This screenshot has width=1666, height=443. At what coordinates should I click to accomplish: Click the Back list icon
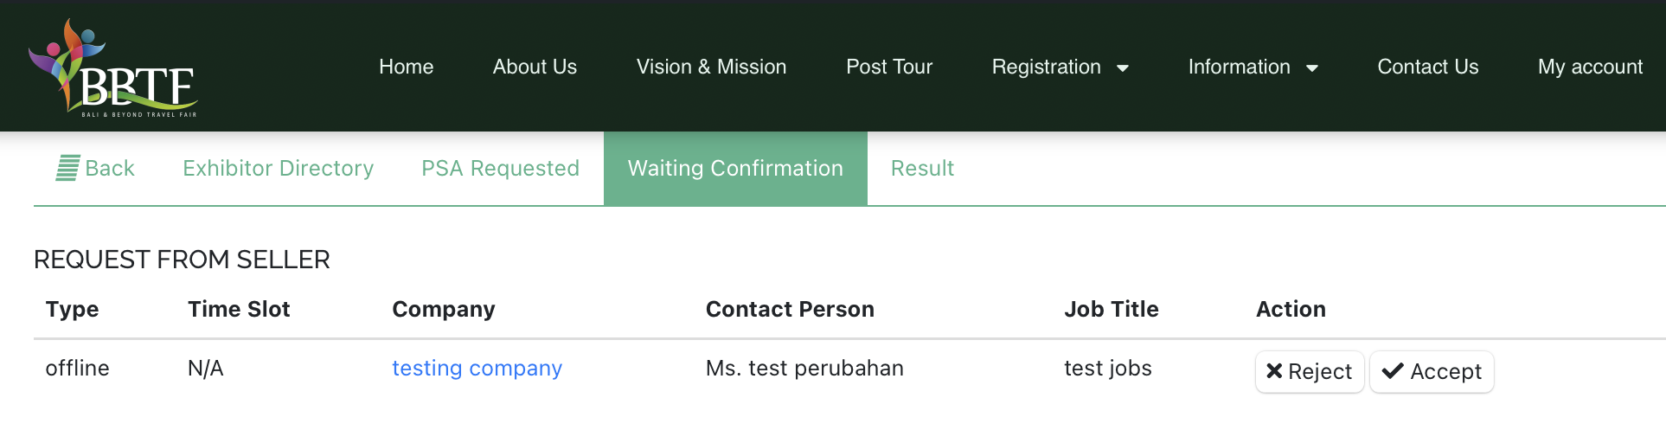(67, 168)
